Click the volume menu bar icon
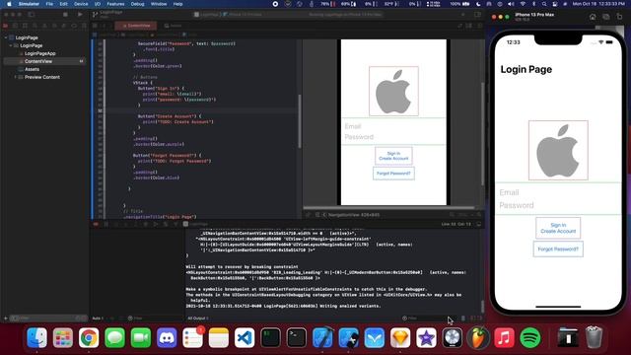This screenshot has height=355, width=631. tap(511, 4)
